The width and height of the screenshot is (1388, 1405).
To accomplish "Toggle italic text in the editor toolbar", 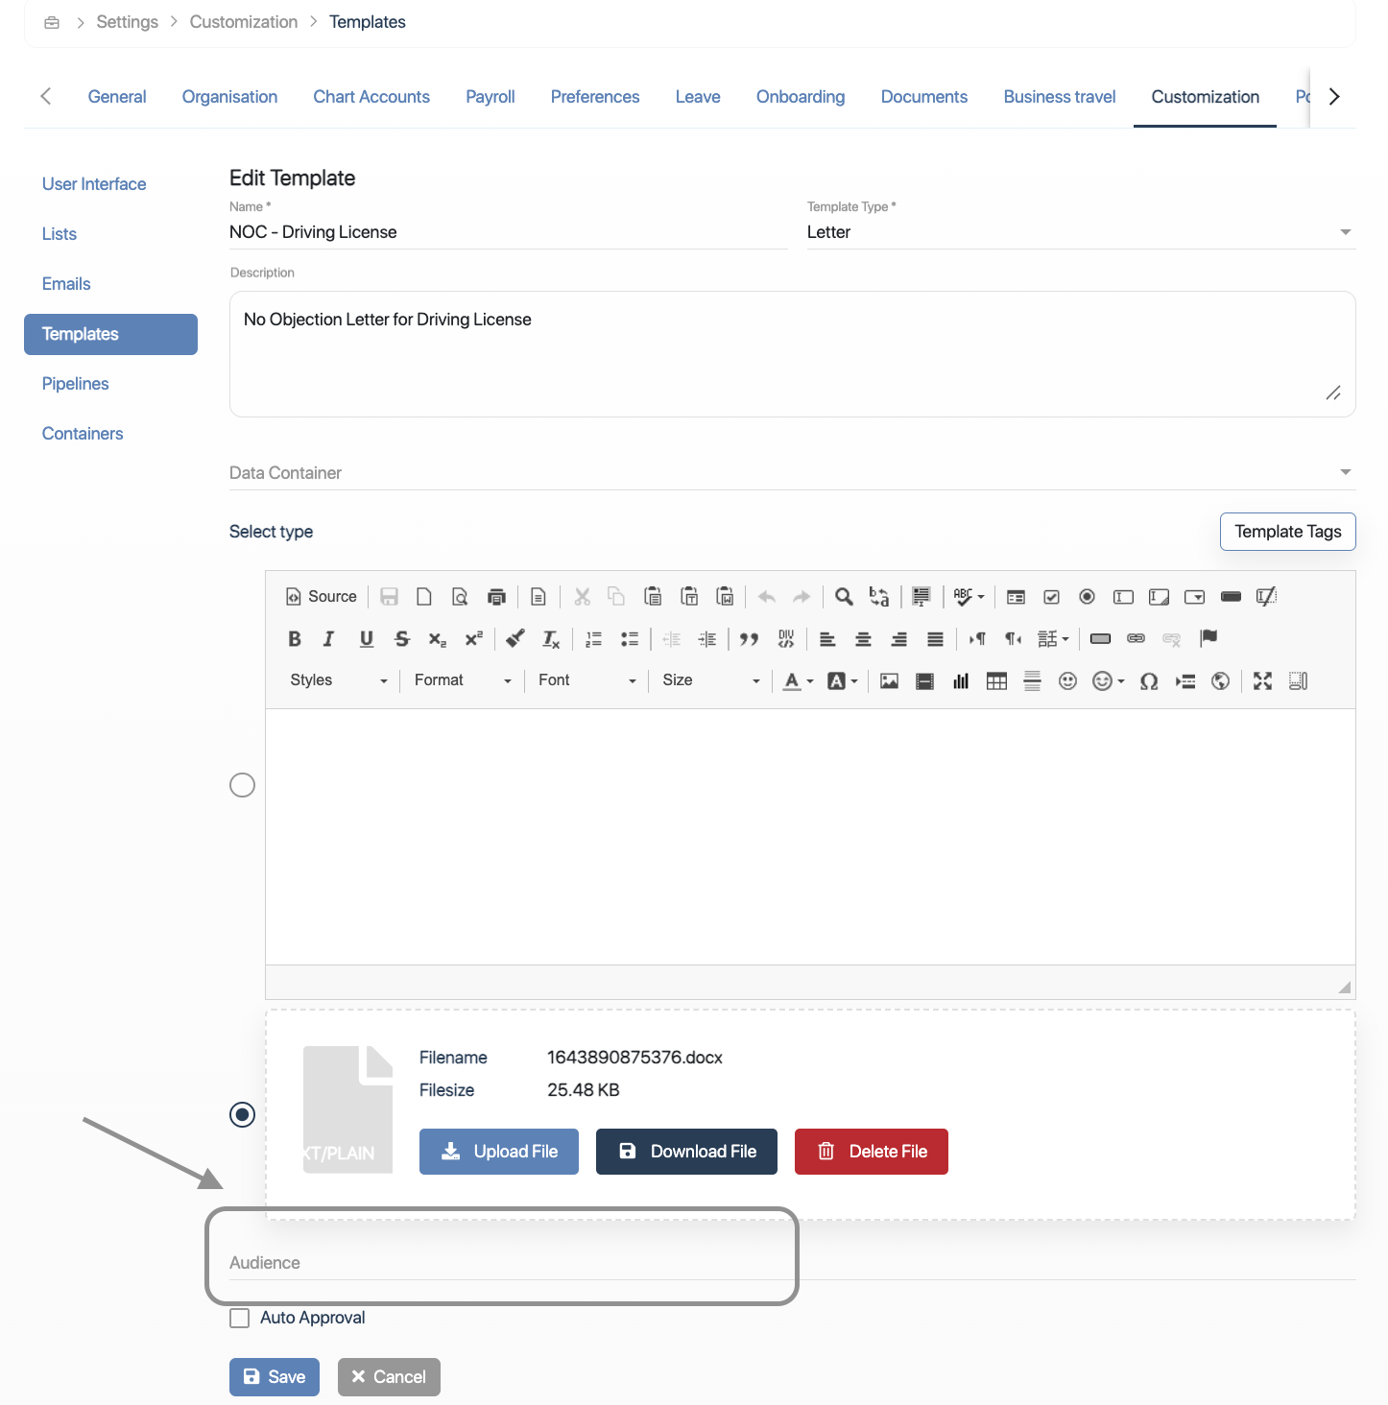I will pyautogui.click(x=329, y=639).
